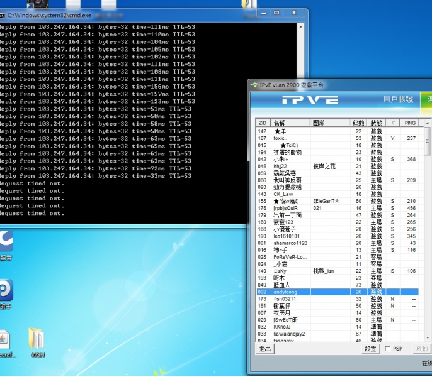Click the 設置 settings button
The width and height of the screenshot is (432, 377).
click(370, 349)
